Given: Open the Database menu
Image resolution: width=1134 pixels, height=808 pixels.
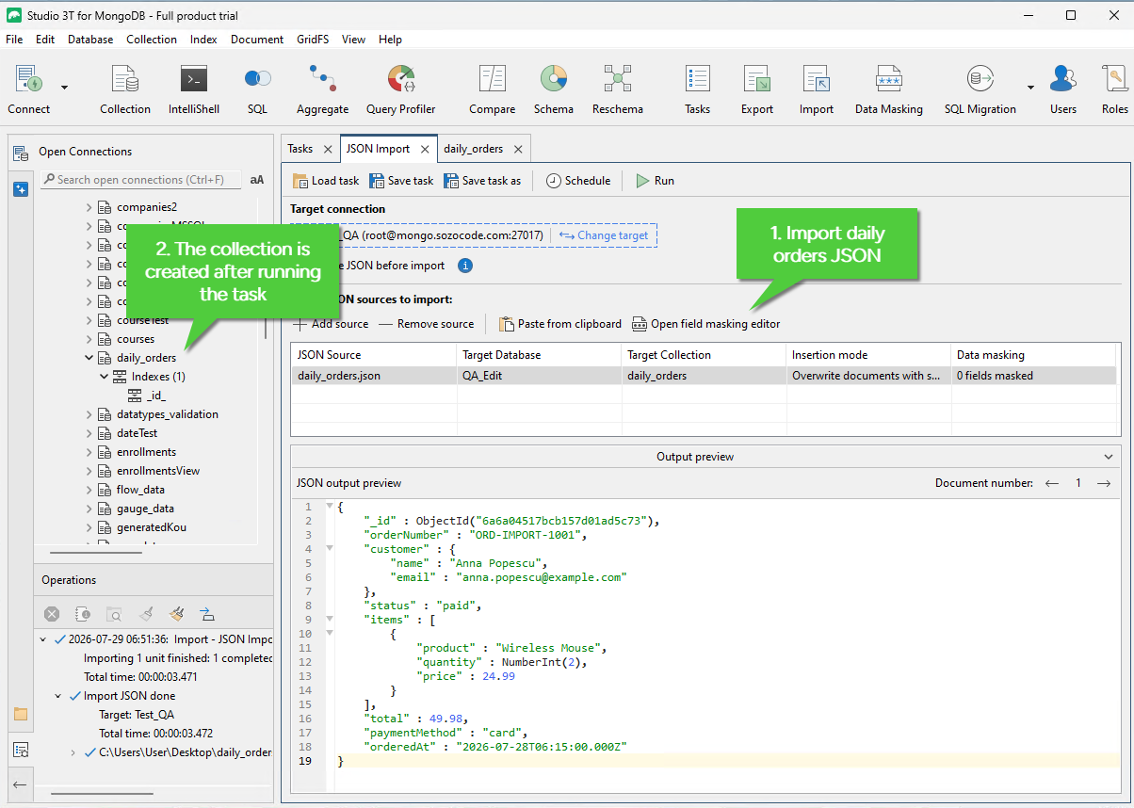Looking at the screenshot, I should pos(90,40).
